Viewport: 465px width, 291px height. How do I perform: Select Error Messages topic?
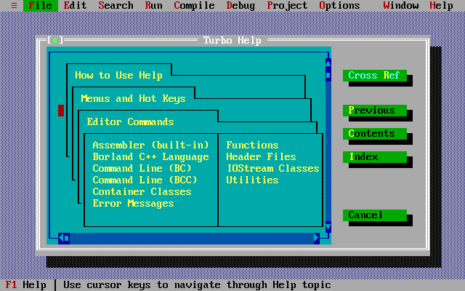133,204
